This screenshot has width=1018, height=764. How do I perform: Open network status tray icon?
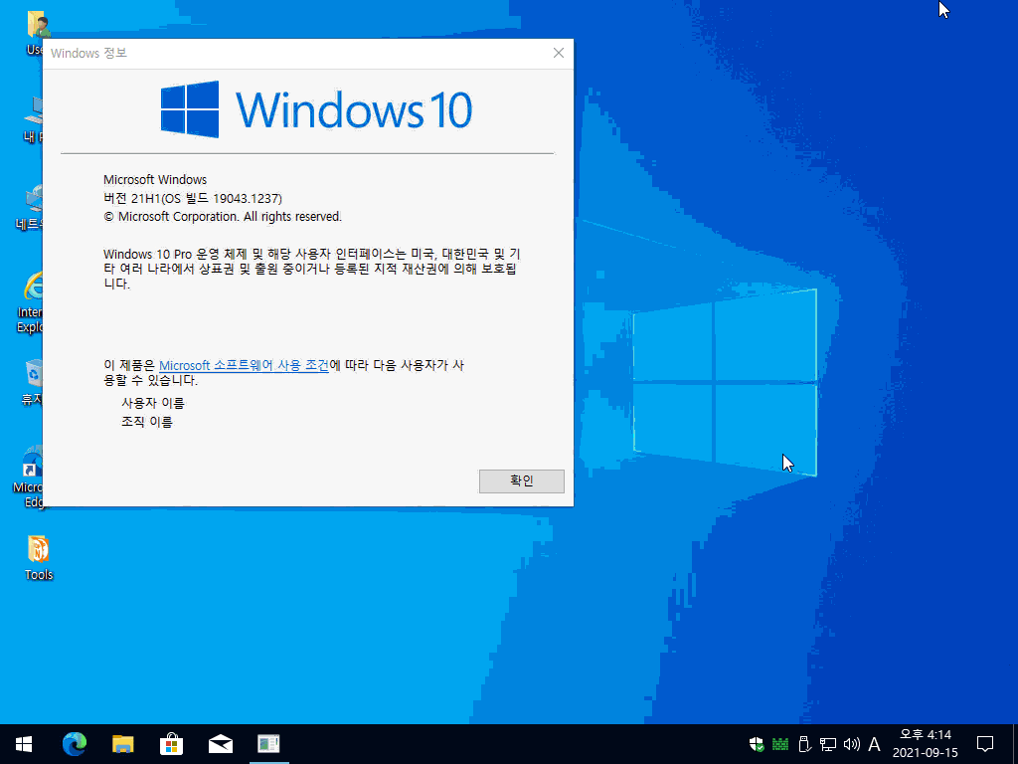click(x=828, y=744)
